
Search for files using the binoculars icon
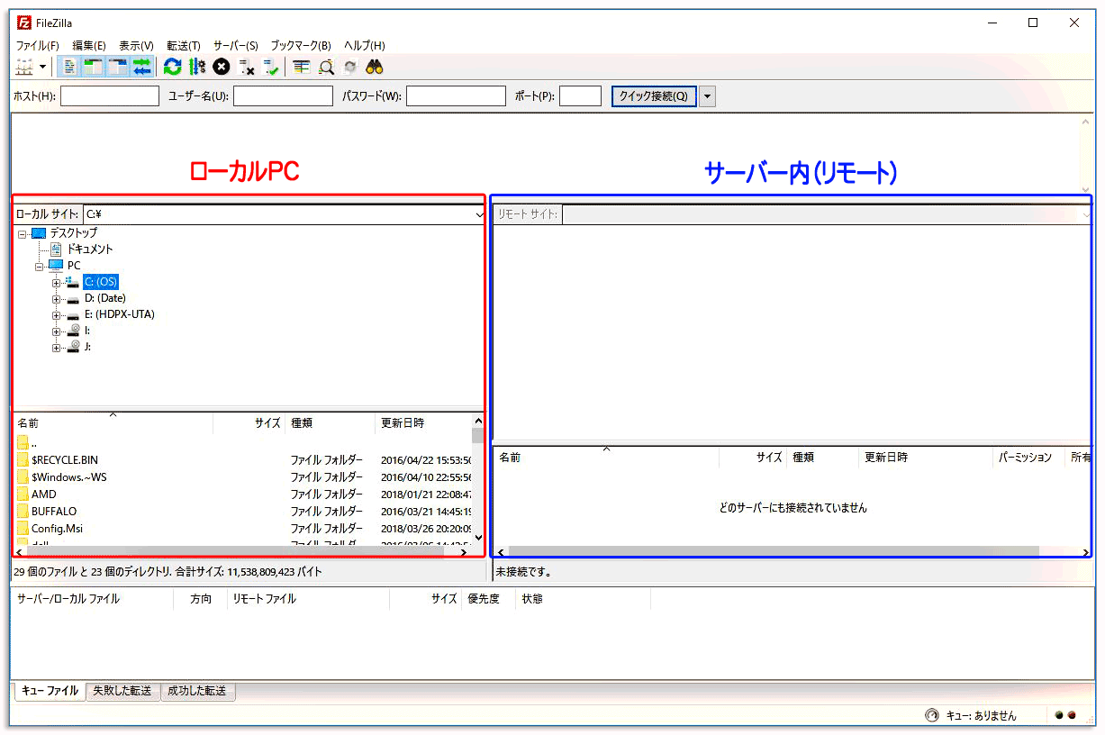coord(374,66)
